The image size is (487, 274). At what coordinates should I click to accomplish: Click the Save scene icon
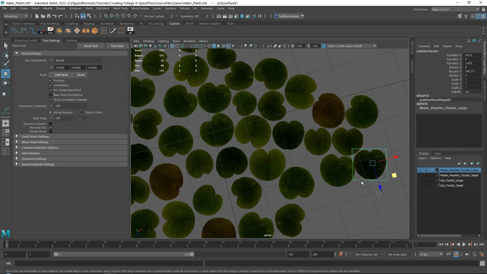[49, 16]
